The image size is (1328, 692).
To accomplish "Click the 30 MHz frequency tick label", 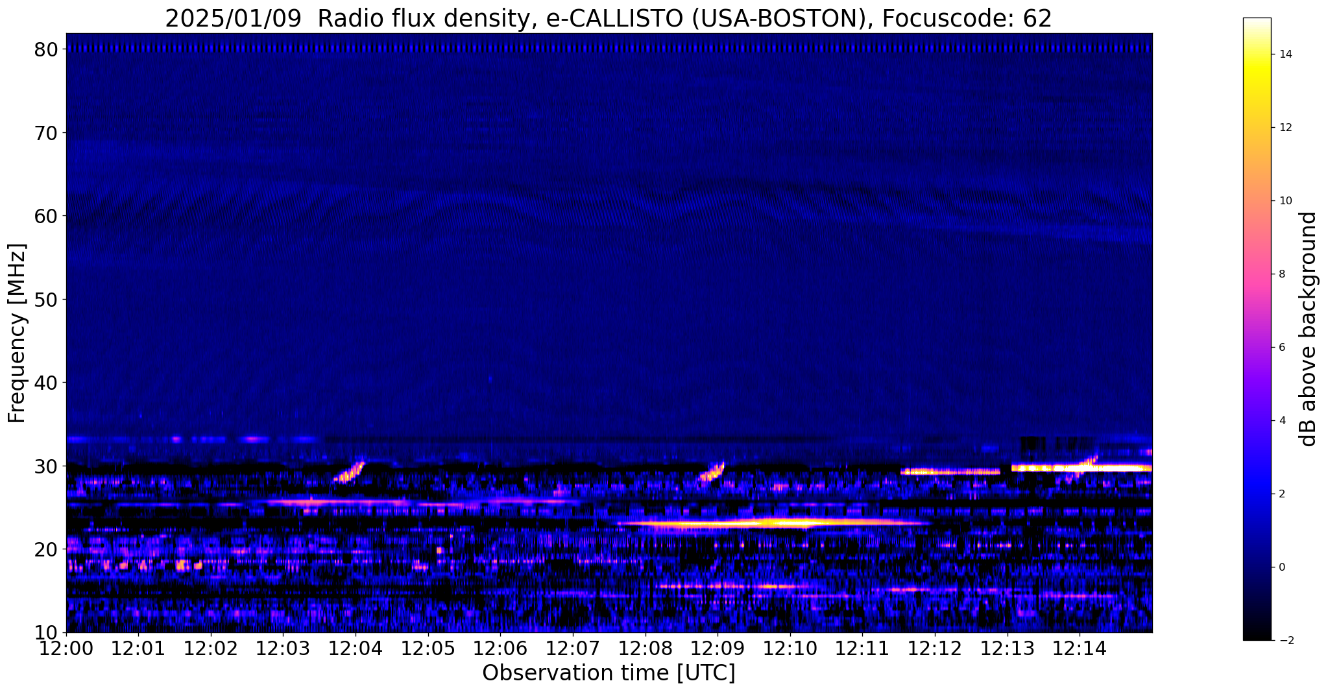I will point(47,466).
